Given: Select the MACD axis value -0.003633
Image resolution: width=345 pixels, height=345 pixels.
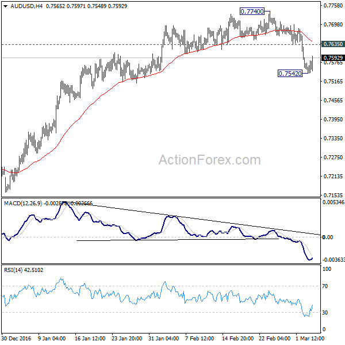Looking at the screenshot, I should [333, 260].
